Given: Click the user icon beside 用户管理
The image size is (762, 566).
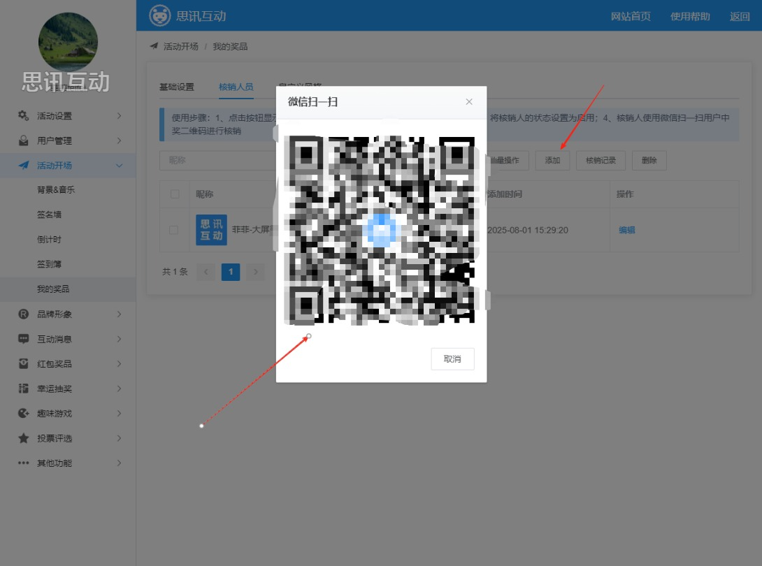Looking at the screenshot, I should point(23,140).
